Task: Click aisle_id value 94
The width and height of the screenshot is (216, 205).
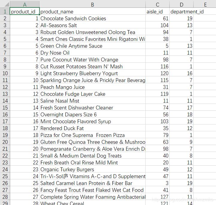Action: [x=157, y=32]
